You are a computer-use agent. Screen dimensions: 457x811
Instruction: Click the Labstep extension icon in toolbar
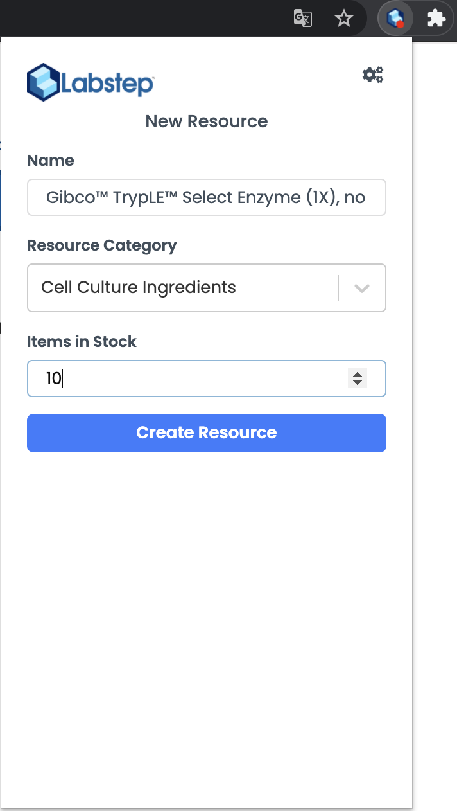point(394,18)
